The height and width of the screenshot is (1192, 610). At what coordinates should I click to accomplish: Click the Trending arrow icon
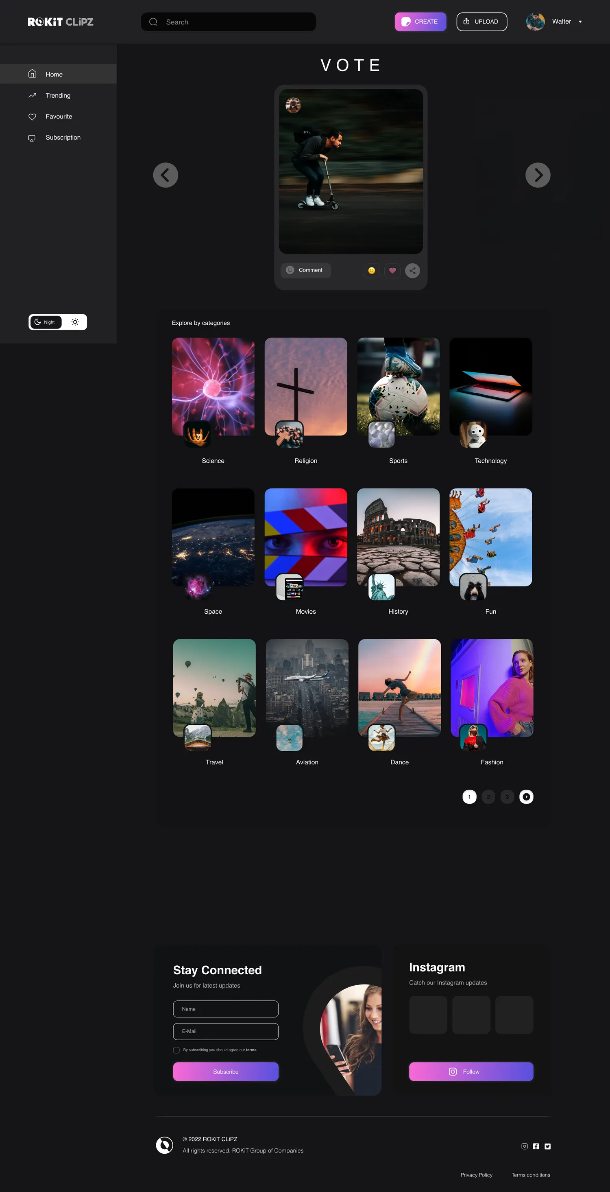pyautogui.click(x=32, y=95)
